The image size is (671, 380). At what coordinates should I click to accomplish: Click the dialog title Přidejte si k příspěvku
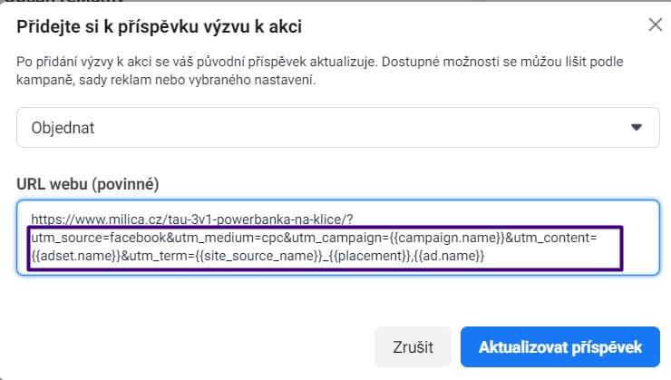coord(160,26)
